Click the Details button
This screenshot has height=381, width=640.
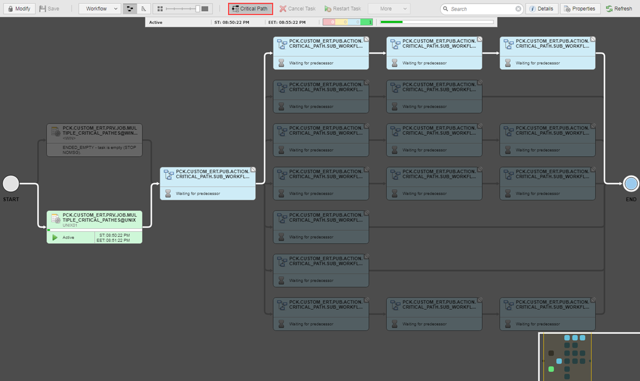click(541, 8)
